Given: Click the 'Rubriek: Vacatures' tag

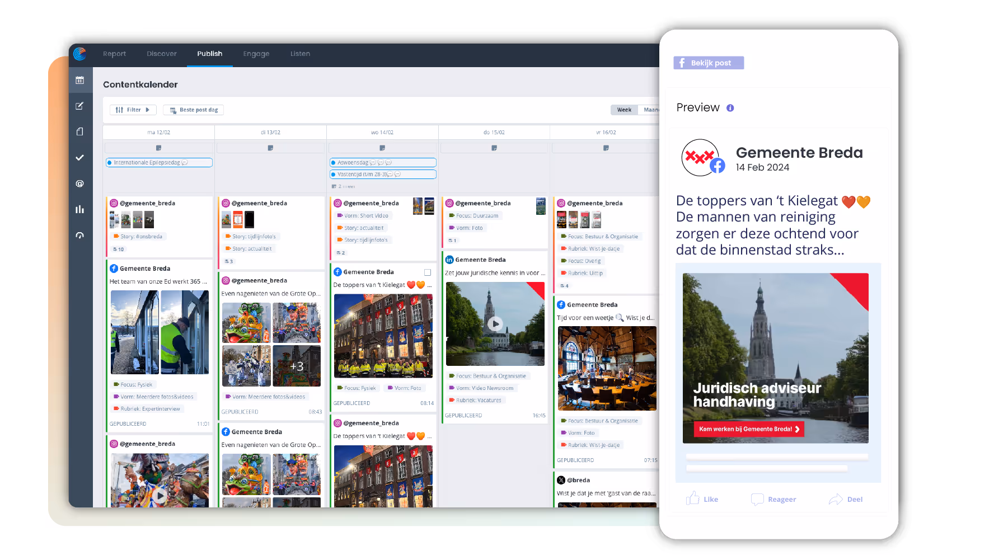Looking at the screenshot, I should (475, 401).
